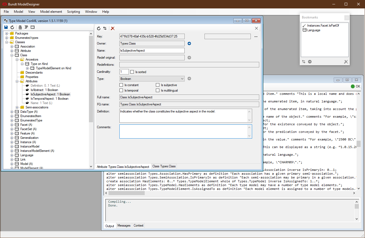365x238 pixels.
Task: Click the blue arrow next to Owner field
Action: (x=189, y=43)
